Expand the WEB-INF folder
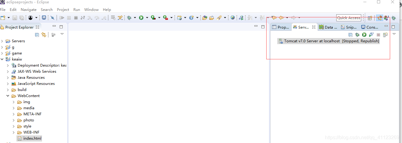402x143 pixels. pyautogui.click(x=14, y=132)
